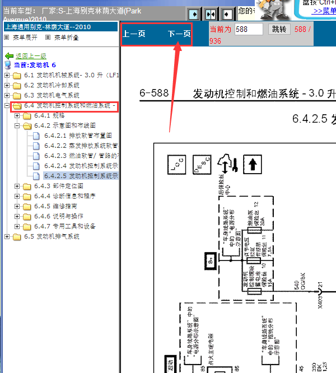The image size is (336, 373).
Task: Click the right-arrow panel toggle icon
Action: pos(194,14)
